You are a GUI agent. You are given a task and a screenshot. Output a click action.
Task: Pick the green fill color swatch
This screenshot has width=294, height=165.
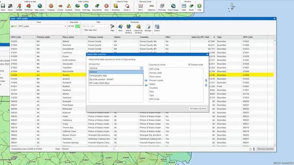77,26
